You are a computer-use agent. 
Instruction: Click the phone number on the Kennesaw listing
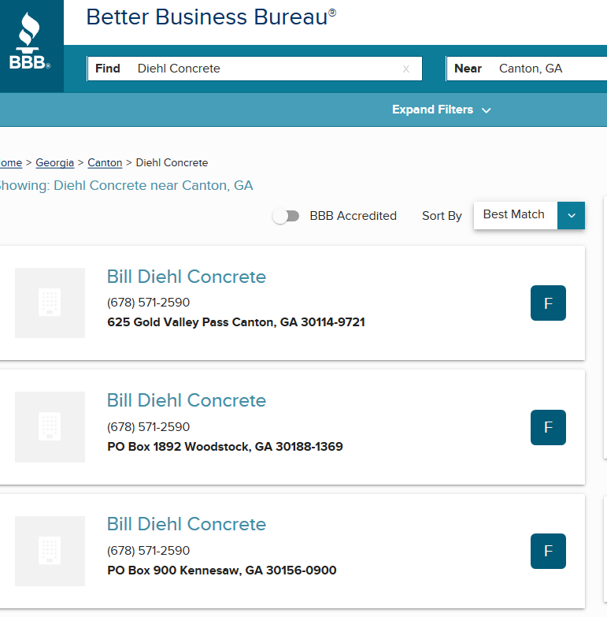click(148, 550)
